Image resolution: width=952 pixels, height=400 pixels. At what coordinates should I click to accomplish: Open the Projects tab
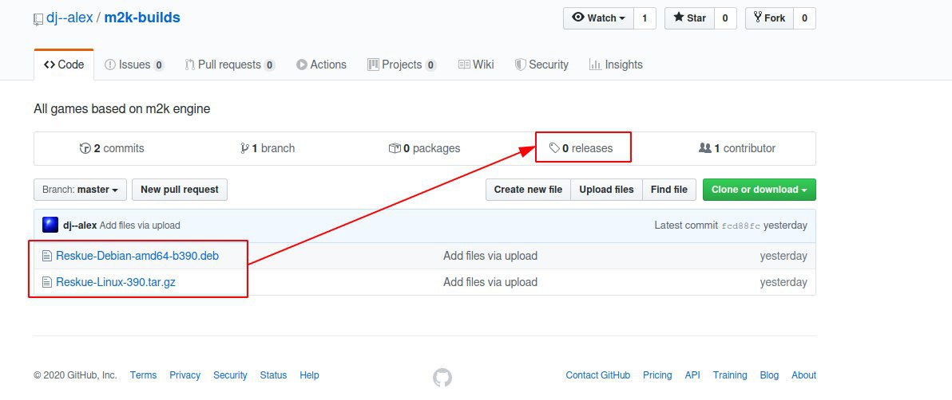pos(402,65)
